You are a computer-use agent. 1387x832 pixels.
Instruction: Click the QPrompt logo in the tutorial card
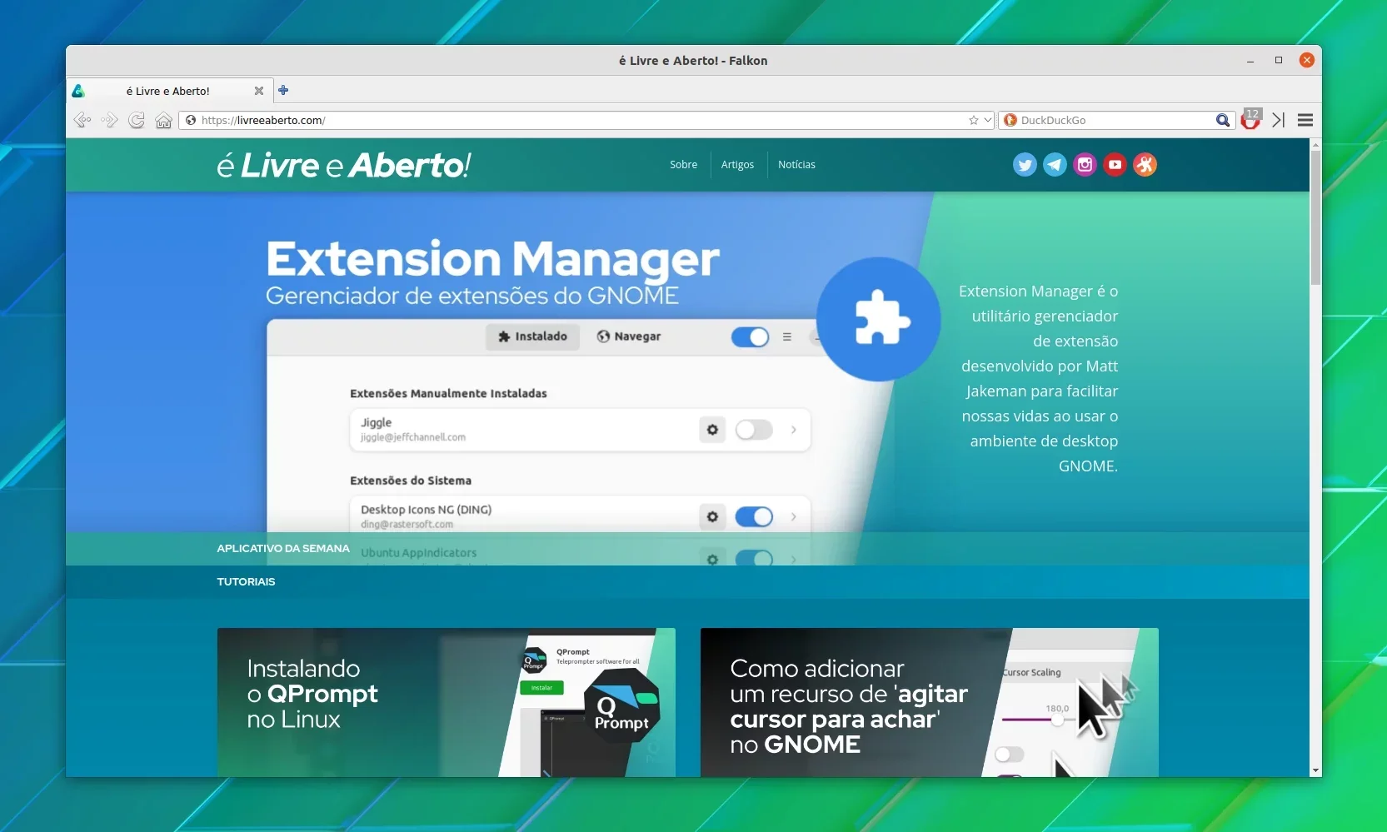point(621,707)
